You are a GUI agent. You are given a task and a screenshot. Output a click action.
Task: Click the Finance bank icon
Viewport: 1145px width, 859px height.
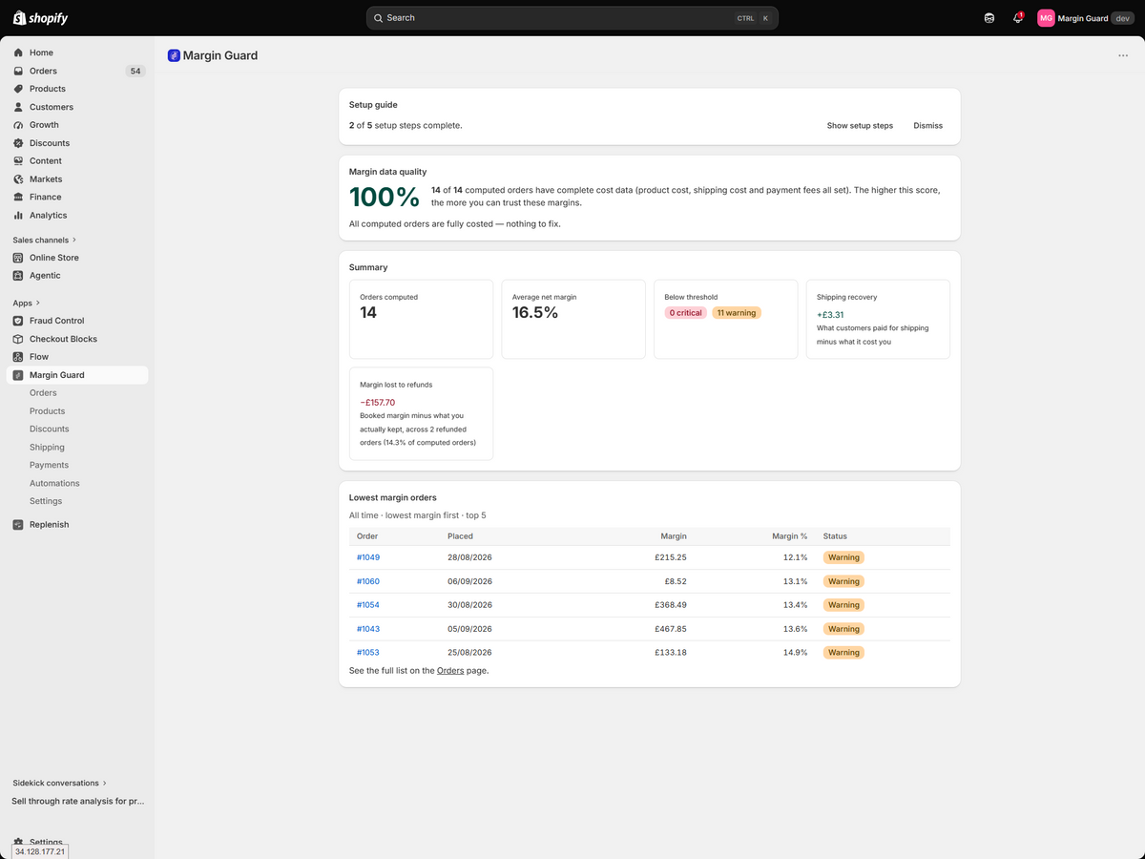tap(18, 198)
